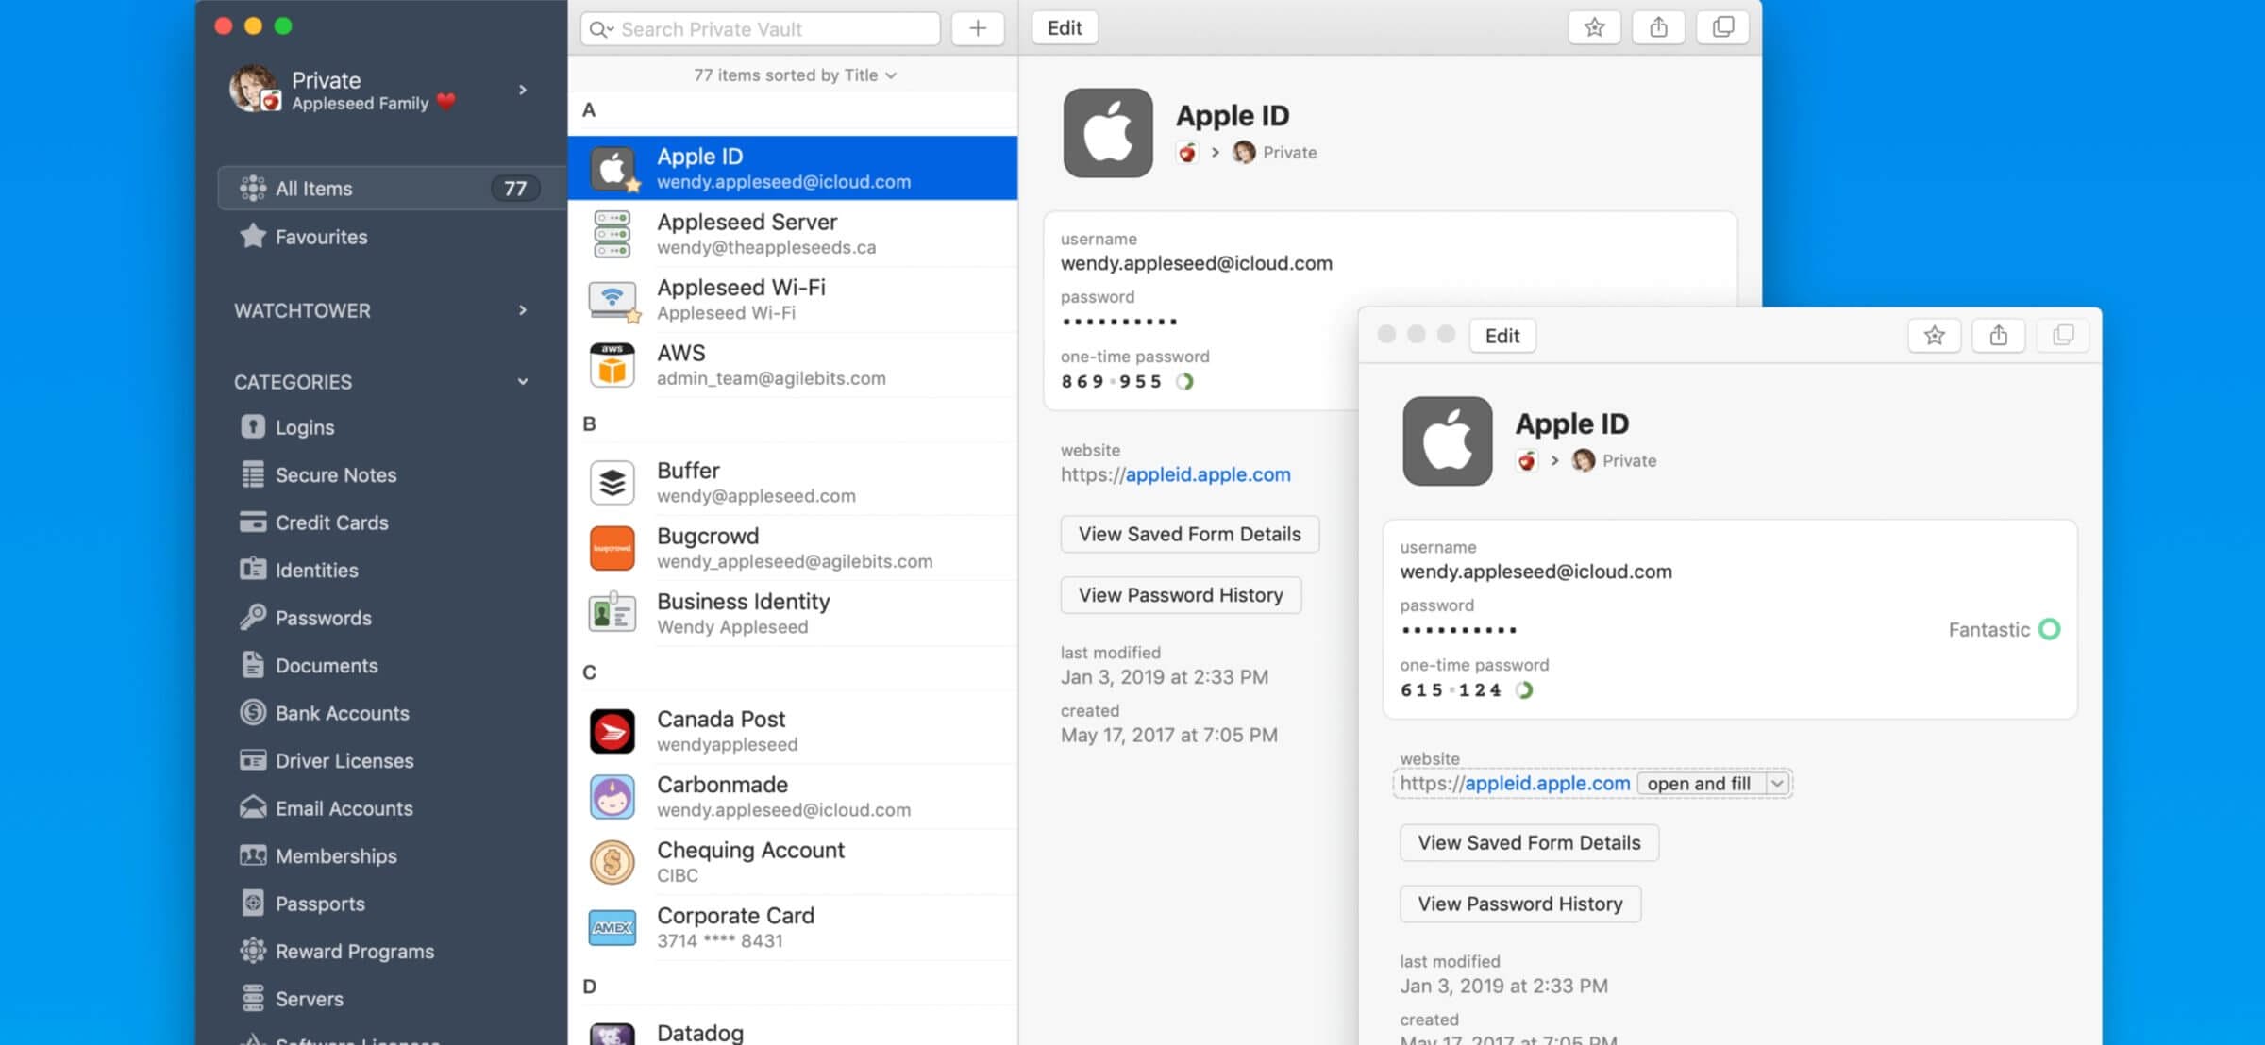This screenshot has height=1045, width=2265.
Task: Click the Appleseed Wi-Fi item icon
Action: pos(612,300)
